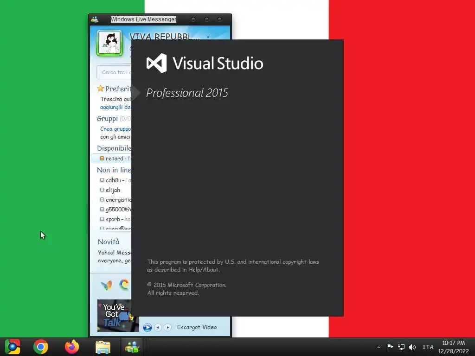Select the online contact row in Disponibile
Image resolution: width=475 pixels, height=356 pixels.
point(111,159)
